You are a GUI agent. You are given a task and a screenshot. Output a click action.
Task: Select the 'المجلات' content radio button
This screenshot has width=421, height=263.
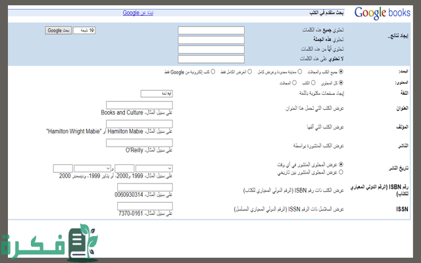click(x=294, y=83)
